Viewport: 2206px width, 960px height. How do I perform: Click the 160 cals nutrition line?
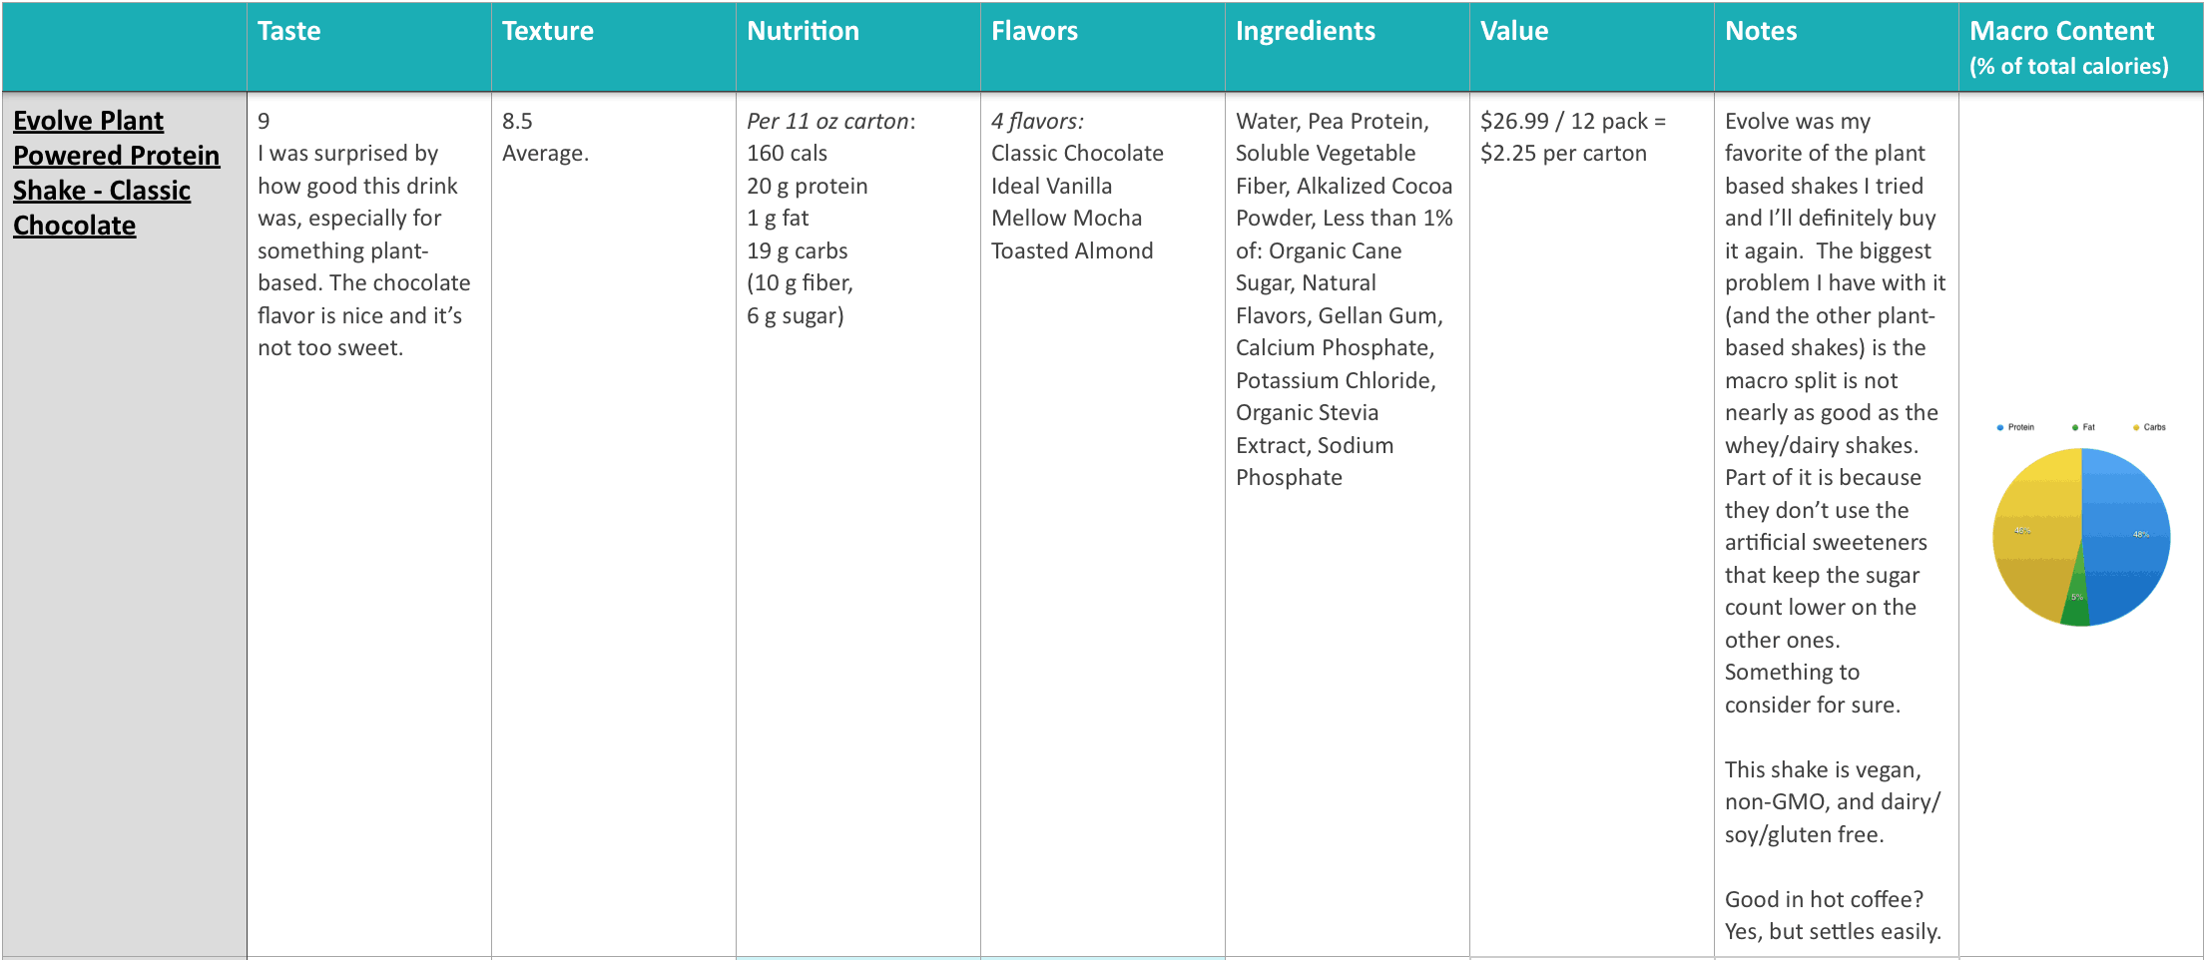point(787,154)
